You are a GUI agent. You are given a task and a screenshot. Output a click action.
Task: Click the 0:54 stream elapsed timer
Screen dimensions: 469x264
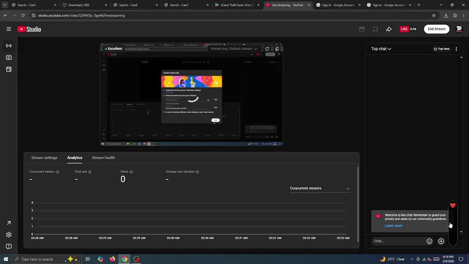(413, 29)
